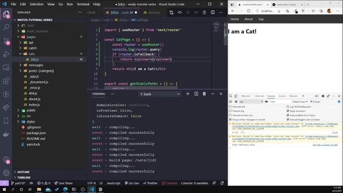Click Prettier in status bar
This screenshot has width=343, height=193.
point(150,183)
